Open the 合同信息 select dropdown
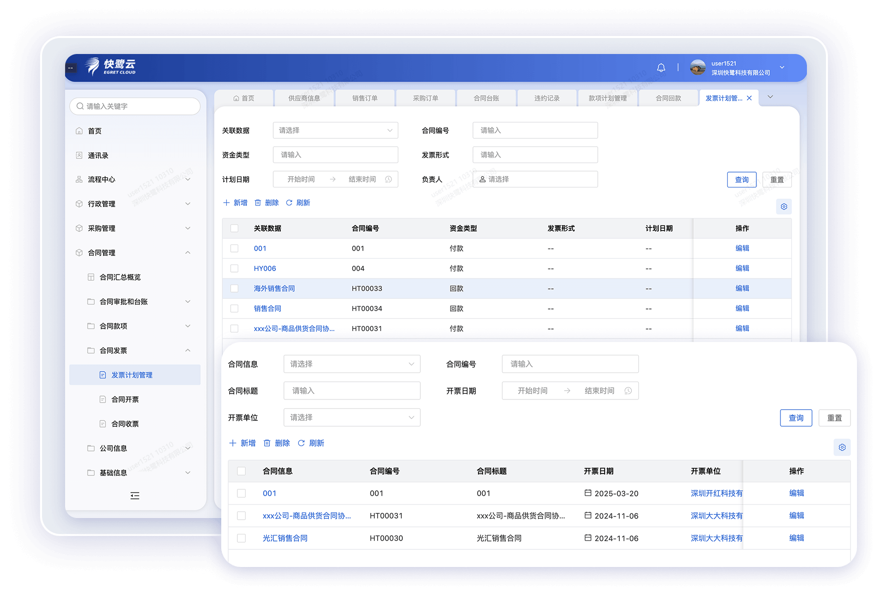The width and height of the screenshot is (877, 591). (x=352, y=364)
